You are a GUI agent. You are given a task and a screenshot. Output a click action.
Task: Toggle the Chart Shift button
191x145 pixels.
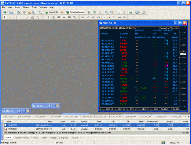point(124,12)
